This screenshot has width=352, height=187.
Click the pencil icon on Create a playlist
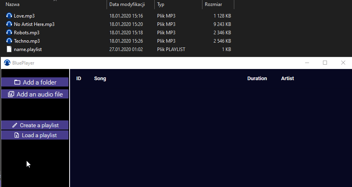coord(15,125)
